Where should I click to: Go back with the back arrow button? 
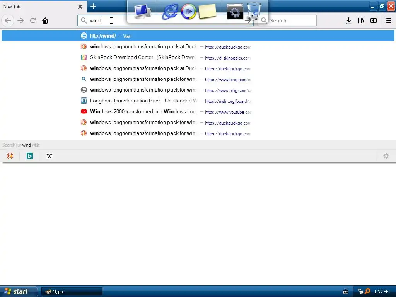(x=8, y=20)
